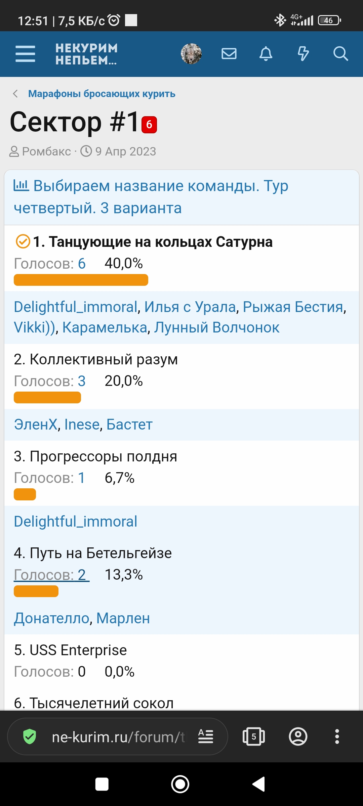
Task: Open the browser tabs switcher
Action: point(254,736)
